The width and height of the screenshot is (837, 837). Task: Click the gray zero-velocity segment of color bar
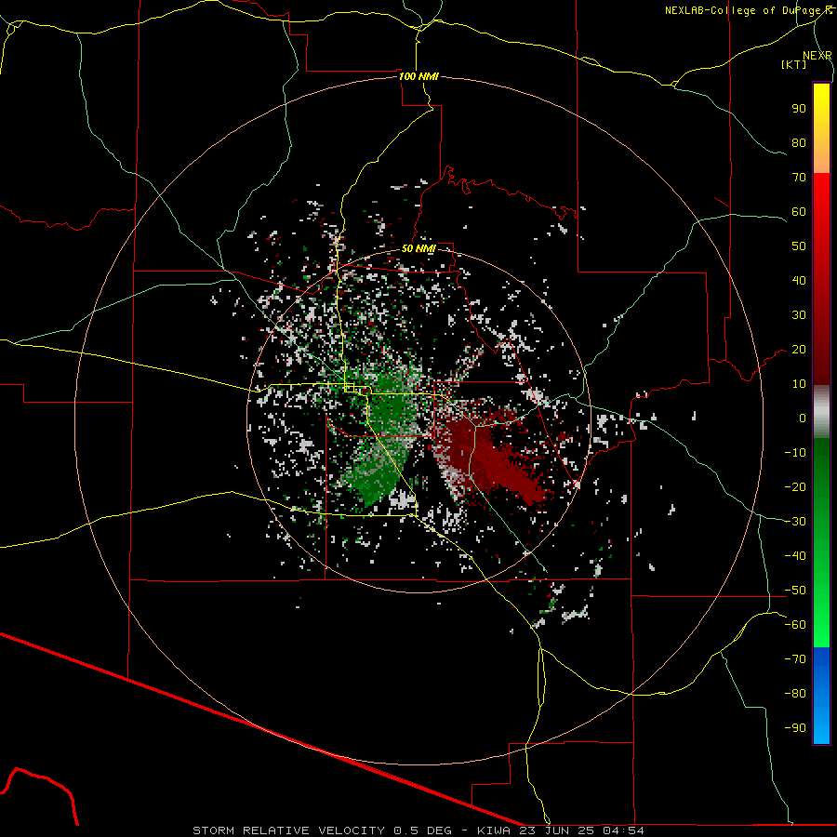point(821,412)
